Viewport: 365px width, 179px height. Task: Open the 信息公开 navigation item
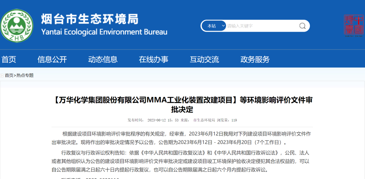[x=52, y=60]
